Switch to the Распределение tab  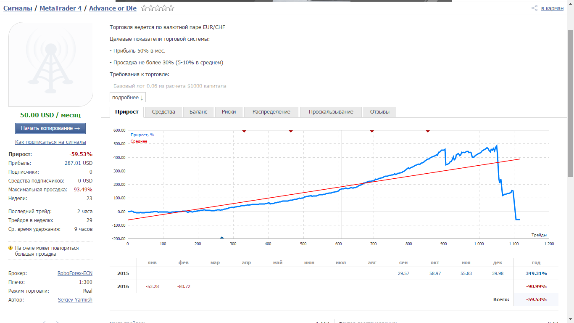coord(271,112)
